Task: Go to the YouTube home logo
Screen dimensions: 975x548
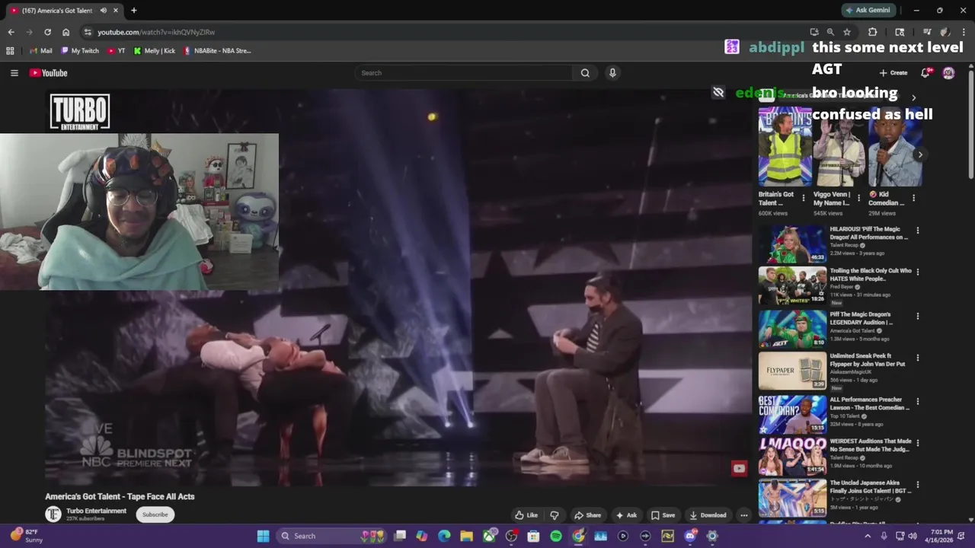Action: click(49, 73)
